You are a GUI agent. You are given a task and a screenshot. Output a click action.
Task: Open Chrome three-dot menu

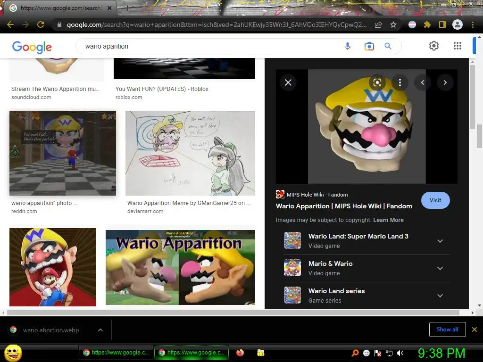(473, 25)
